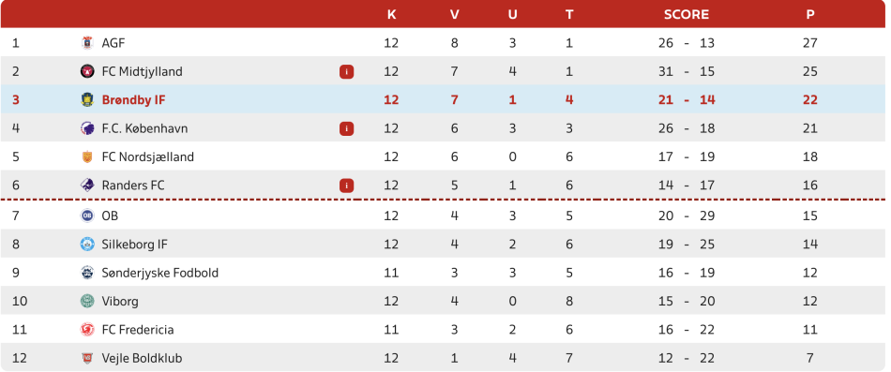Open the Brøndby IF team link
This screenshot has height=372, width=891.
click(133, 100)
